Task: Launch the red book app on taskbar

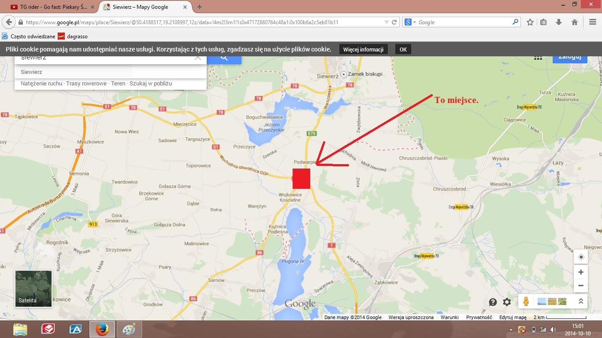Action: click(48, 329)
